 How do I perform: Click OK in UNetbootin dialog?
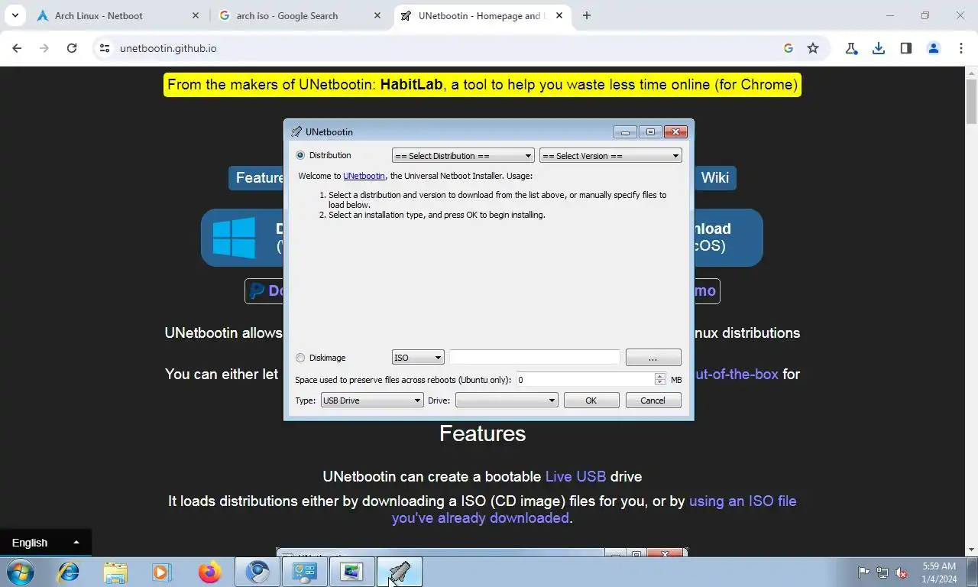pos(591,401)
